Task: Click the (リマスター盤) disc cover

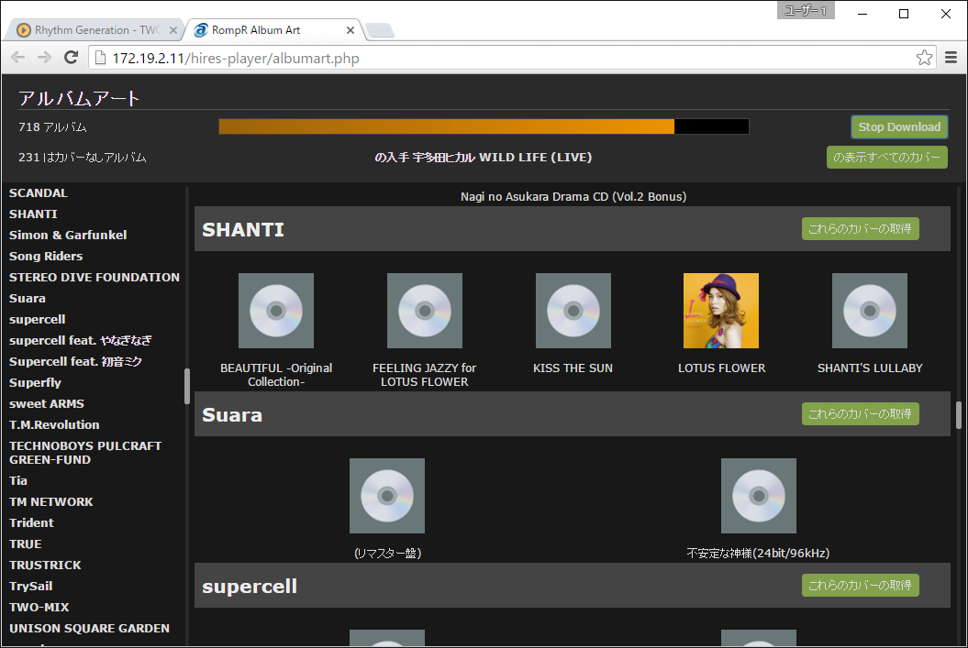Action: 387,496
